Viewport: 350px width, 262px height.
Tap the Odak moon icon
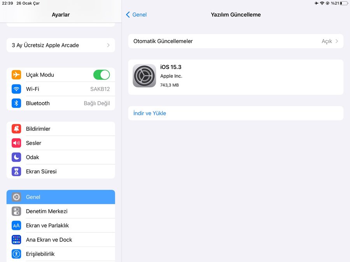(x=16, y=157)
